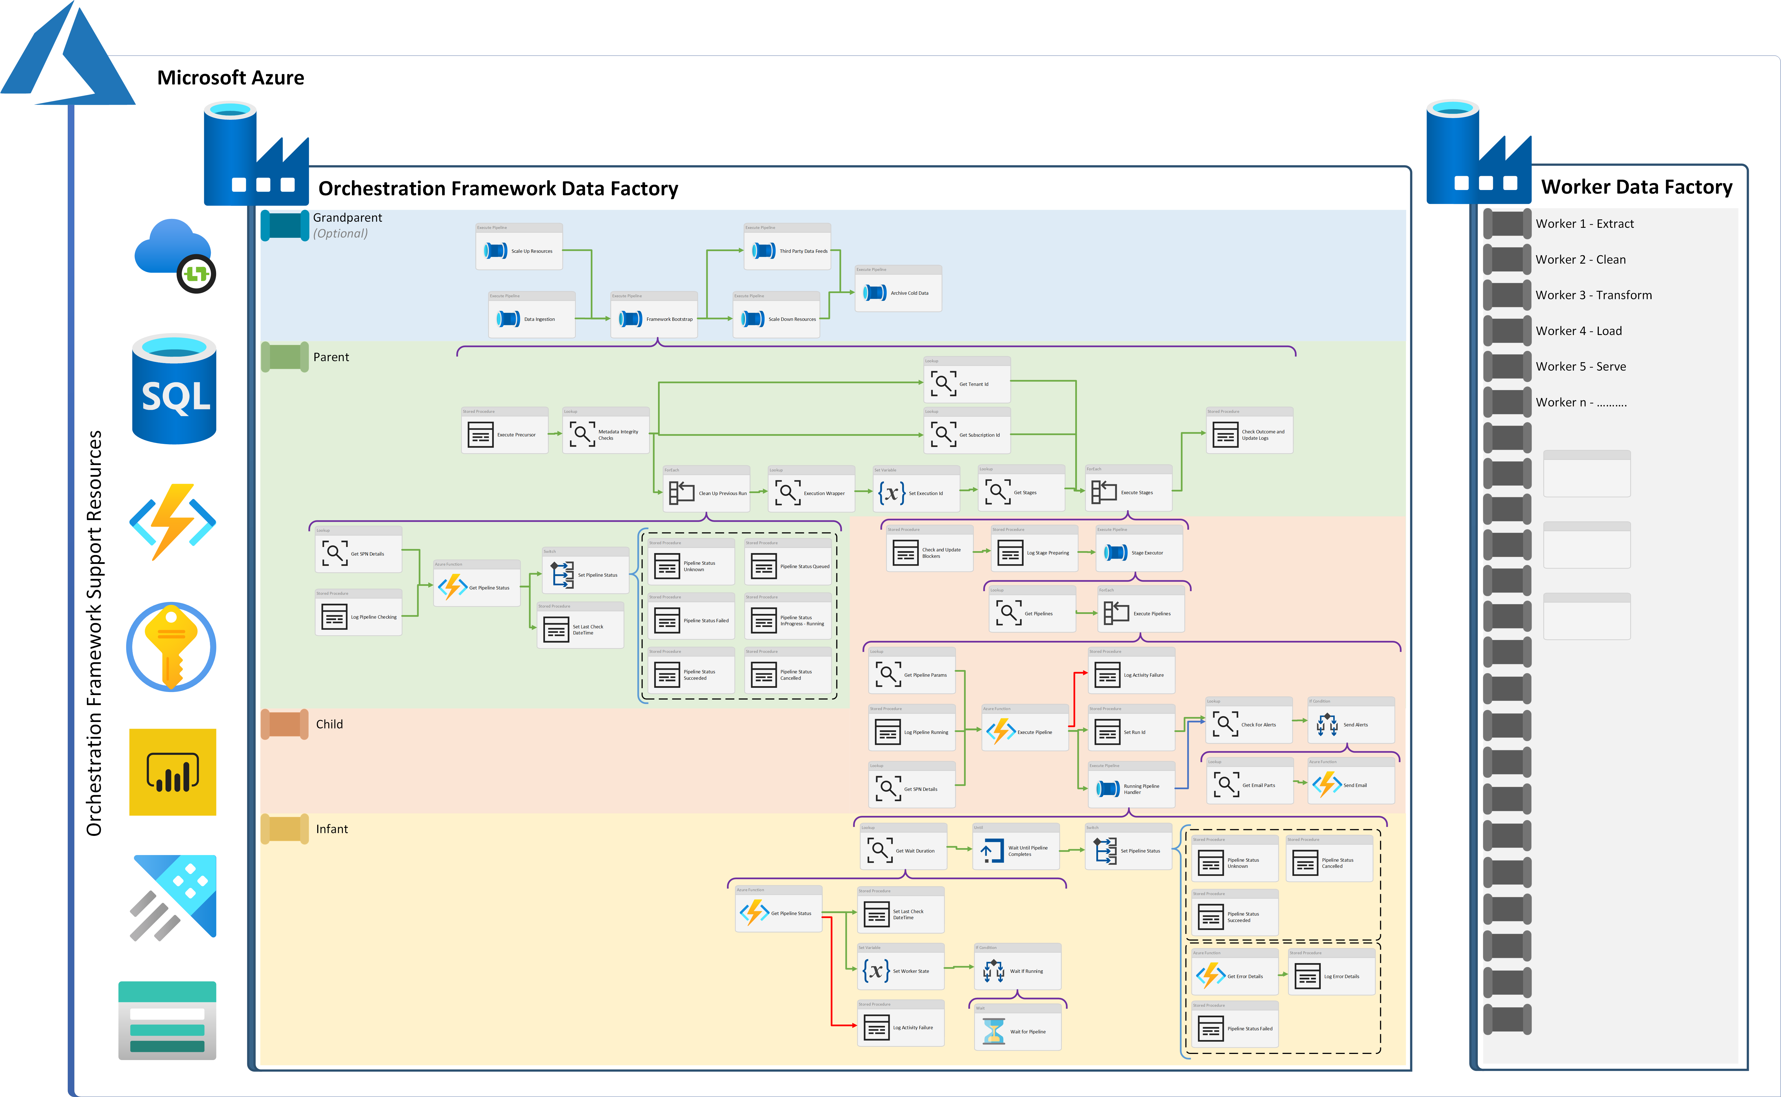Viewport: 1781px width, 1097px height.
Task: Click the Child pipeline label
Action: click(x=329, y=724)
